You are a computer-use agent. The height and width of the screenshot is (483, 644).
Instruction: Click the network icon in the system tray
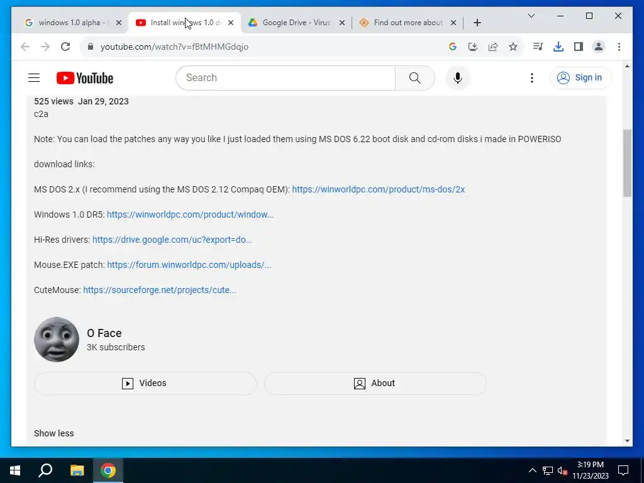548,470
